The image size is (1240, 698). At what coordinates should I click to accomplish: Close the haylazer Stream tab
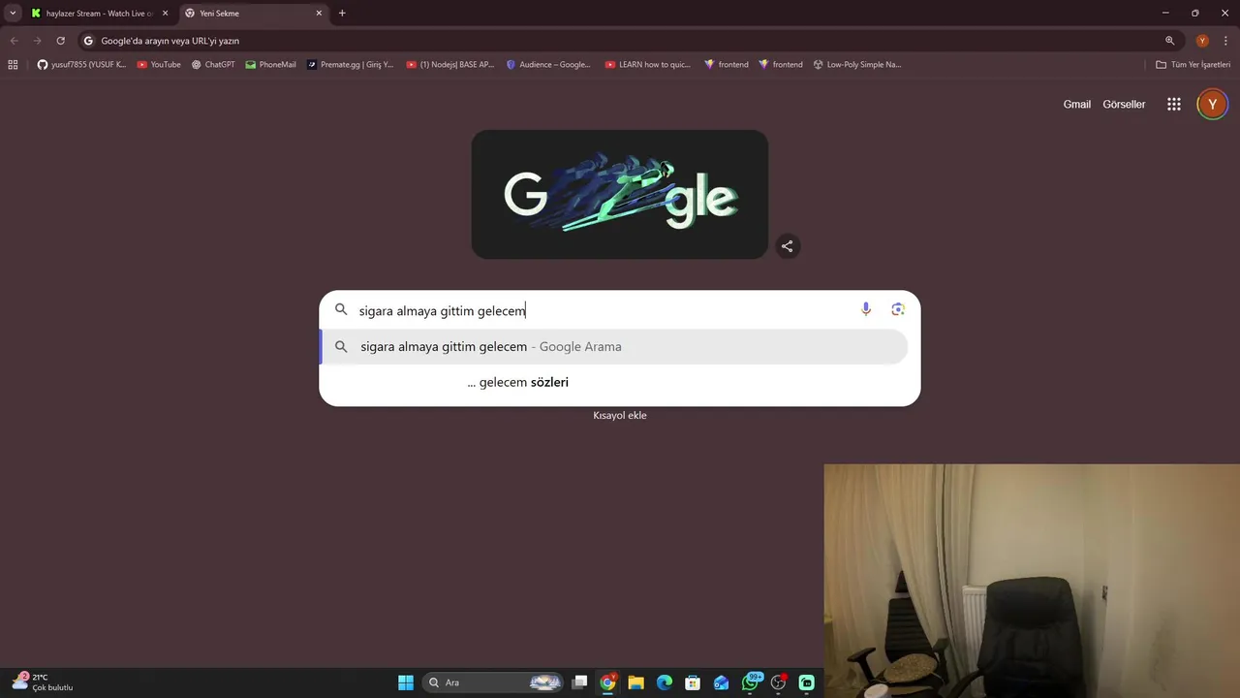(x=165, y=14)
